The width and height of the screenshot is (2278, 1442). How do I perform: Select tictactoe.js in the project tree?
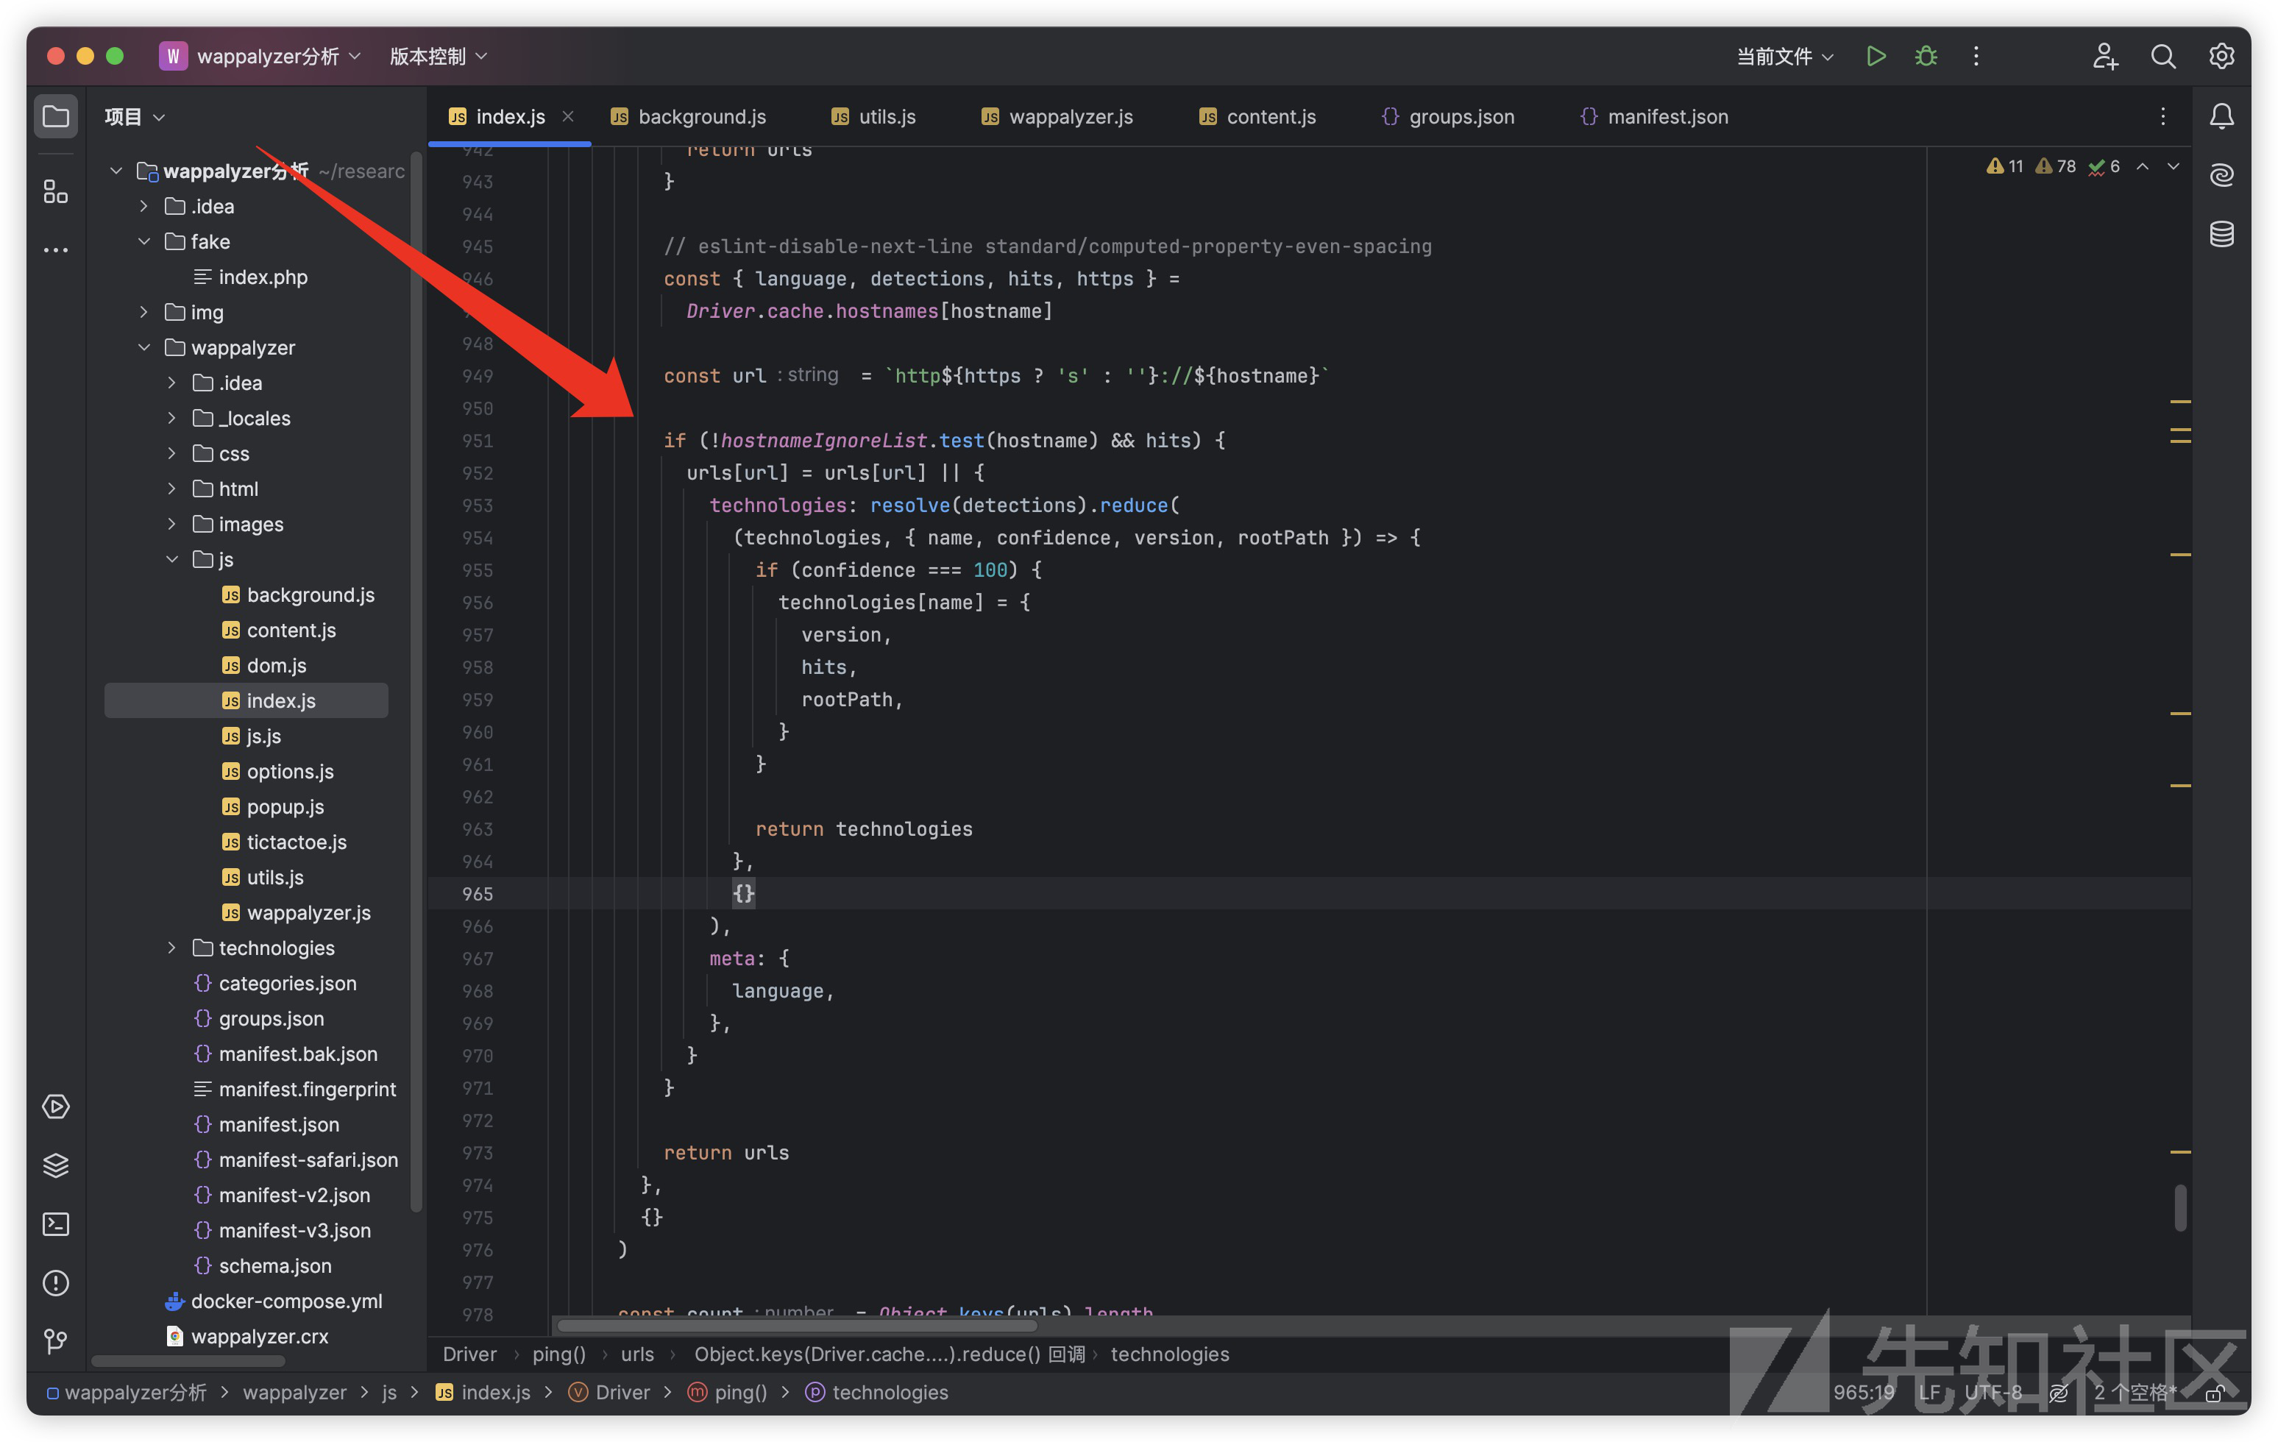pos(285,842)
